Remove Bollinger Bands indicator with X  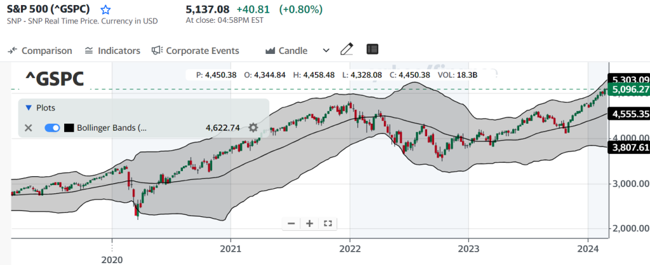[x=28, y=127]
